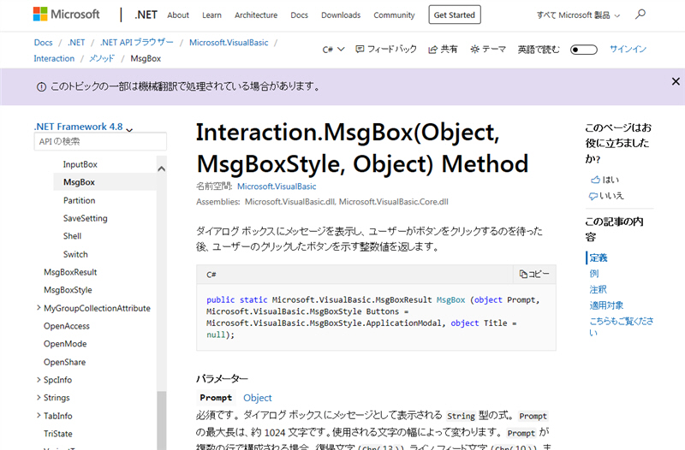Screen dimensions: 685x450
Task: Click the copy code icon (コピー)
Action: 523,275
